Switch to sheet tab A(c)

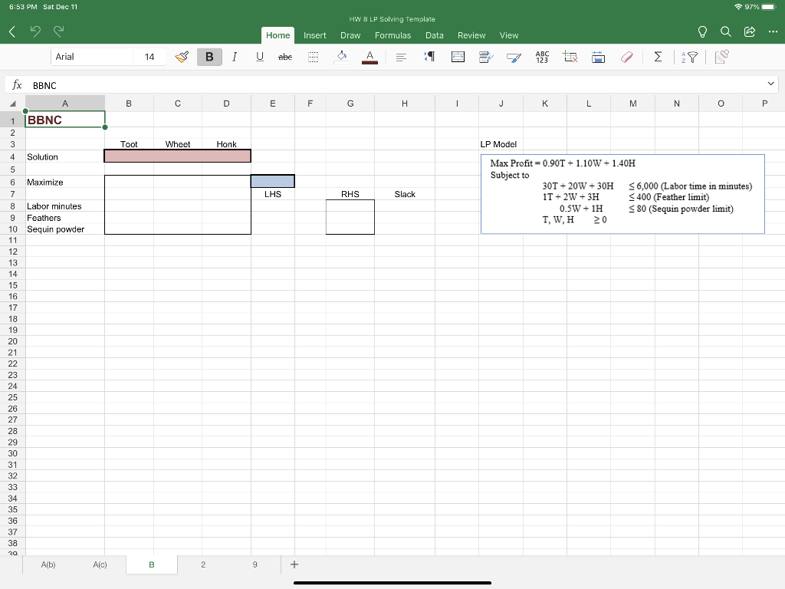point(100,564)
